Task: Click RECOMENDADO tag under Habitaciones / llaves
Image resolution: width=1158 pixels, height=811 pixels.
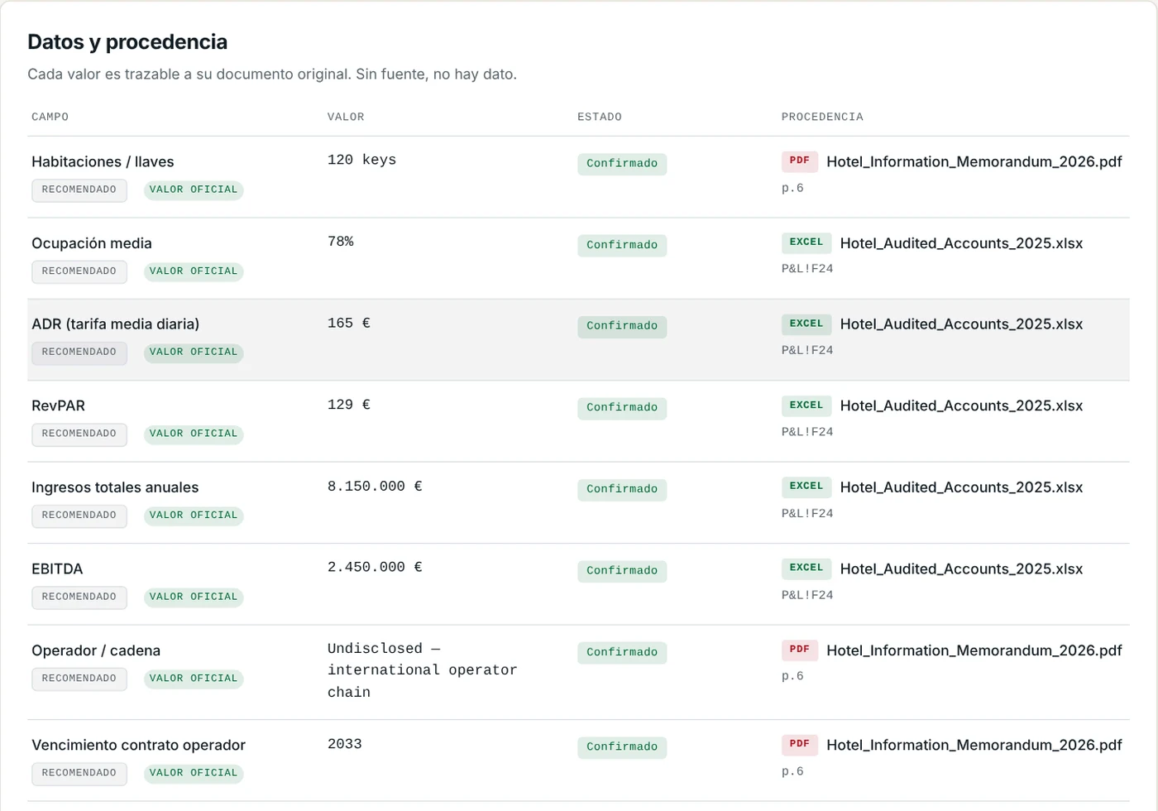Action: [79, 190]
